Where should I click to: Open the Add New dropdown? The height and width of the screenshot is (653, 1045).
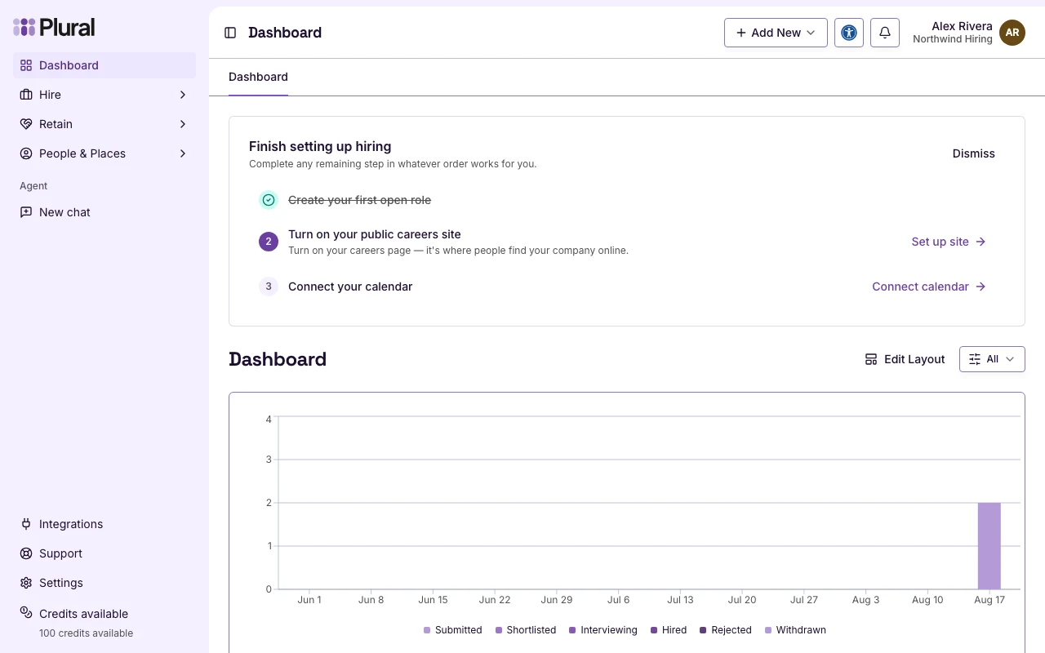[x=776, y=33]
